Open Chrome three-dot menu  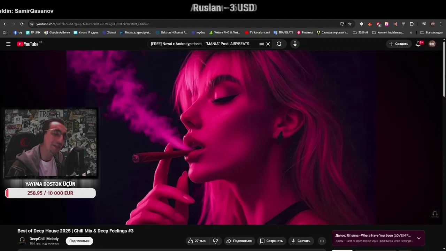click(x=441, y=24)
